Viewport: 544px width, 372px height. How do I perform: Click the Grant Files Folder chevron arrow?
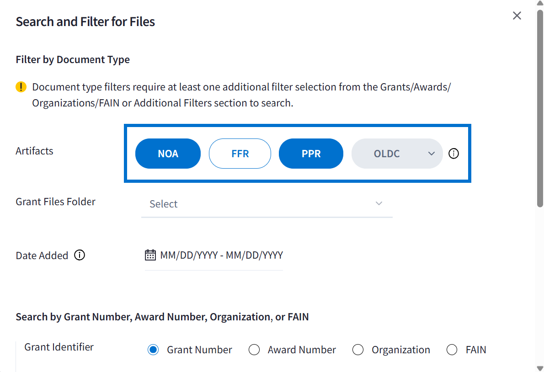coord(379,203)
